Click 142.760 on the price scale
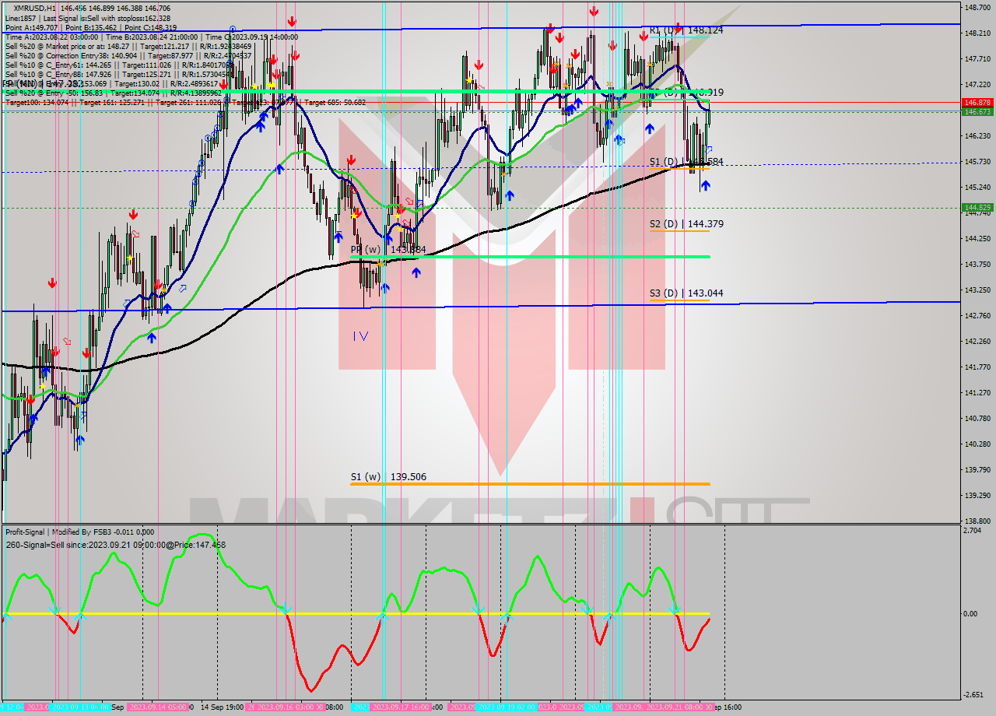This screenshot has height=716, width=996. [x=977, y=316]
